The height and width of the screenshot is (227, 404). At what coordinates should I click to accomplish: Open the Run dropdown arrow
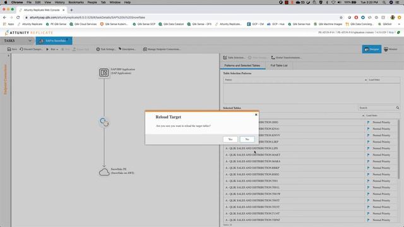(x=57, y=49)
